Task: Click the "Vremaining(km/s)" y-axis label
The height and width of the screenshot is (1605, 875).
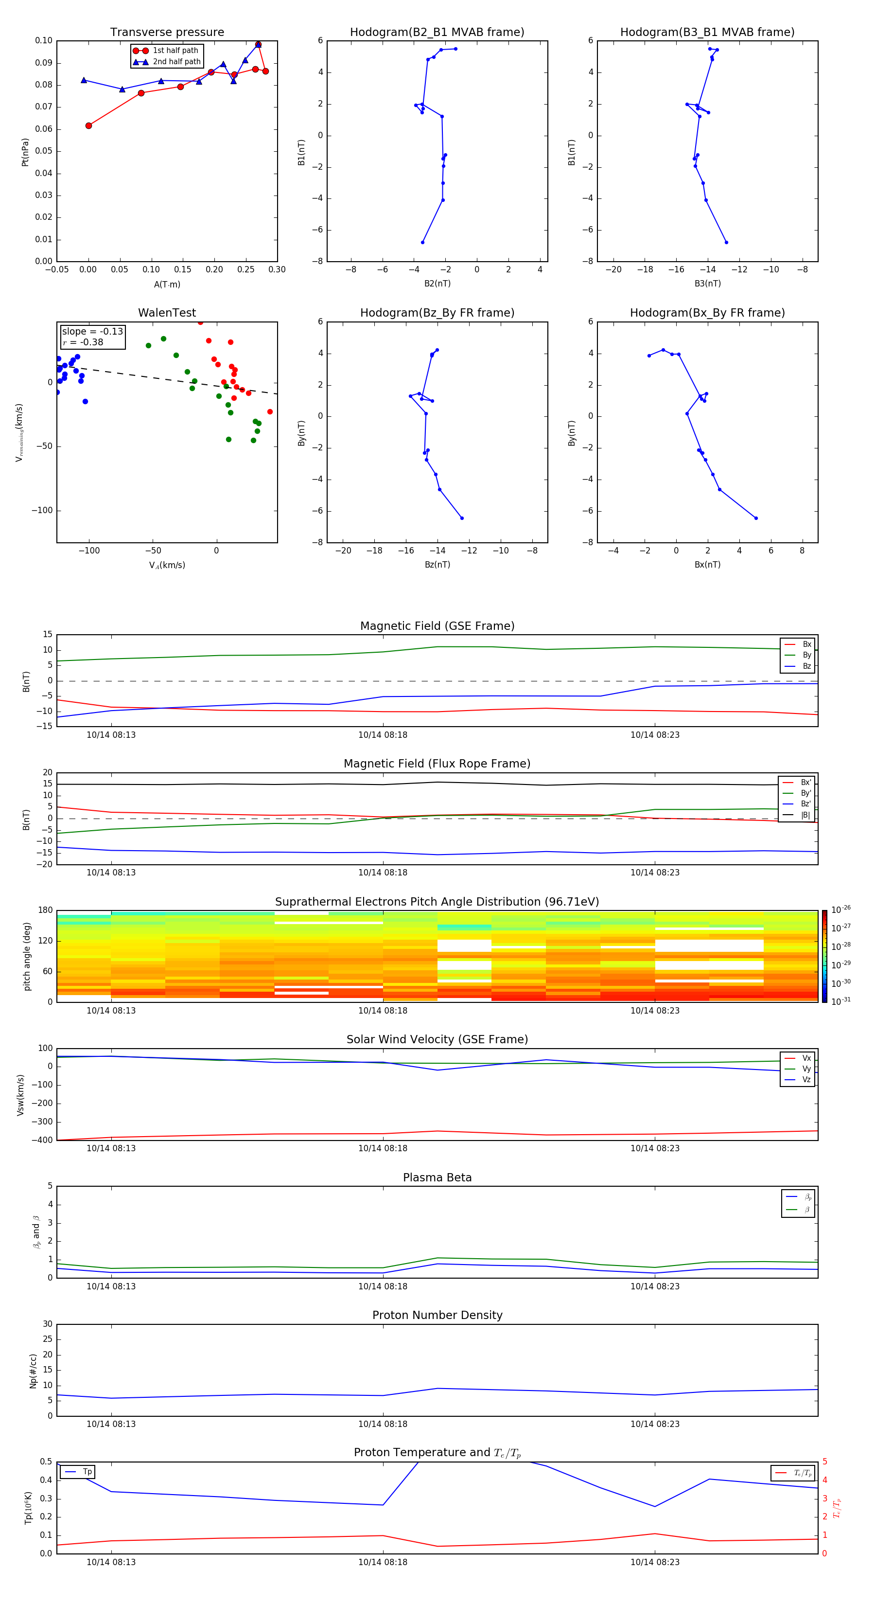Action: pyautogui.click(x=19, y=432)
